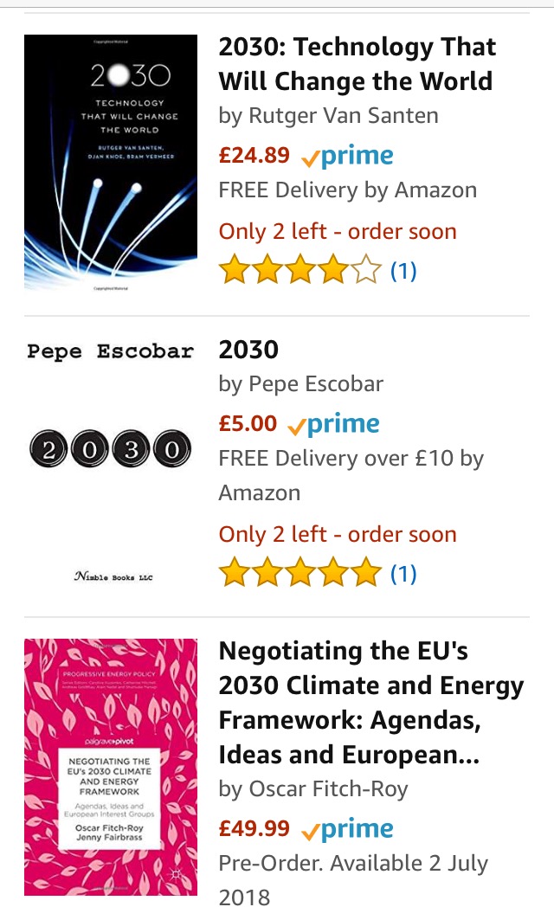
Task: Open '2030: Technology That Will Change the World' title
Action: pos(356,64)
